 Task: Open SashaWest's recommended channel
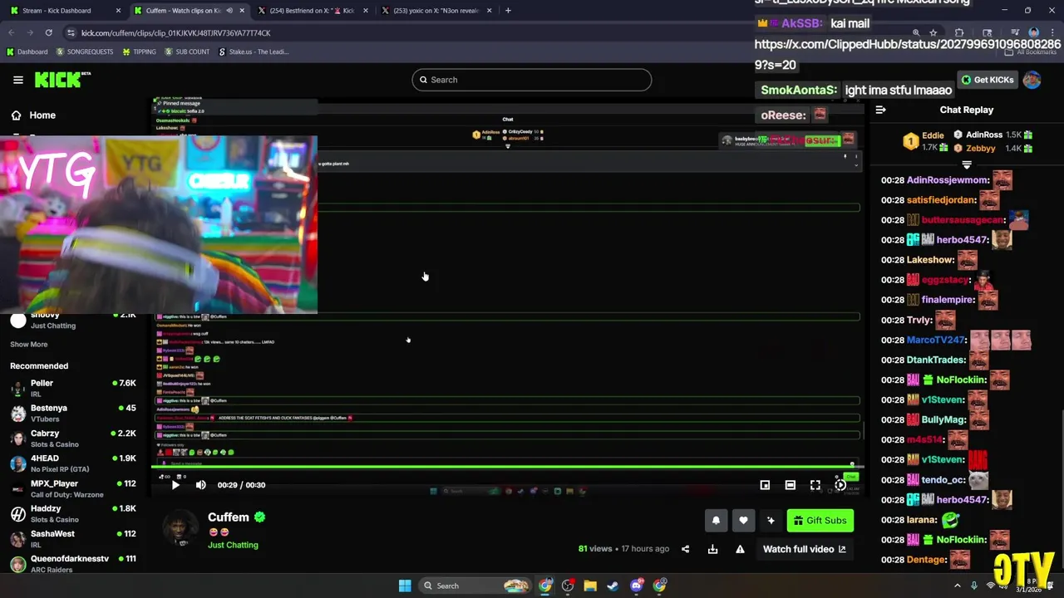[x=73, y=538]
